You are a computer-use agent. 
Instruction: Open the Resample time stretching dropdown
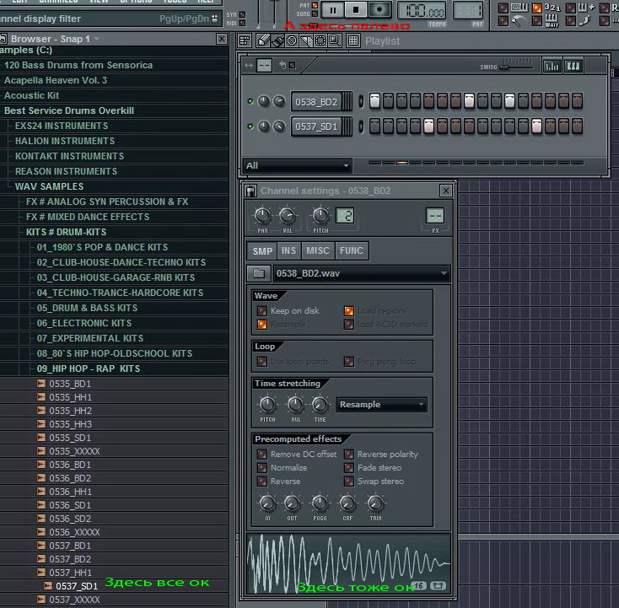[381, 405]
